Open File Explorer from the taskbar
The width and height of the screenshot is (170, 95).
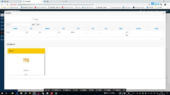point(21,93)
